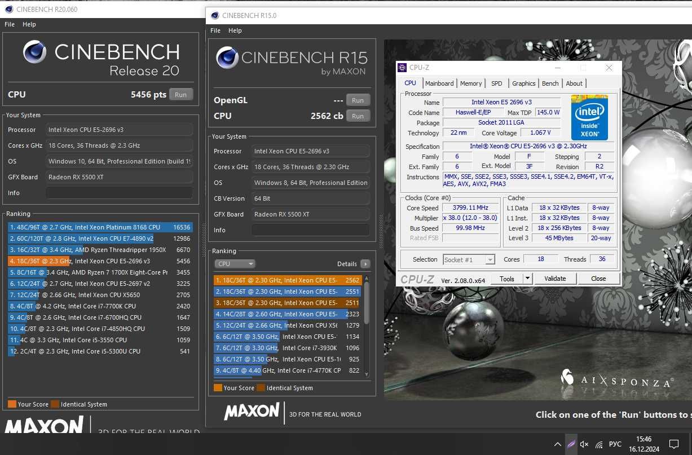The image size is (692, 455).
Task: Select the Ryzen 7 1700X ranking row
Action: click(x=100, y=272)
